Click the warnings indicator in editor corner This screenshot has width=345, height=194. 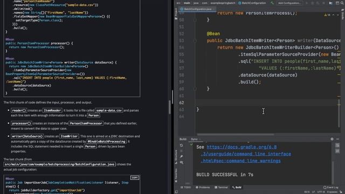[327, 15]
